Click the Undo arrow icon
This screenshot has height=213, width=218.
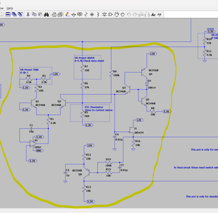tap(128, 15)
